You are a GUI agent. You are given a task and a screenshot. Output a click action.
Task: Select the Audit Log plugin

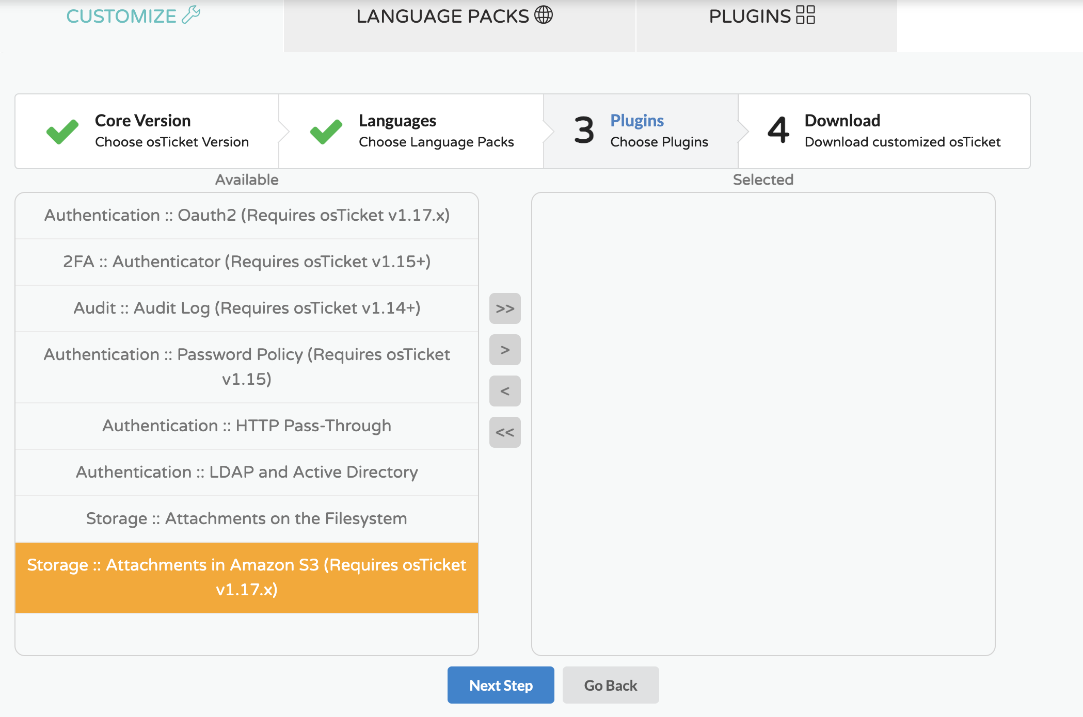(247, 308)
